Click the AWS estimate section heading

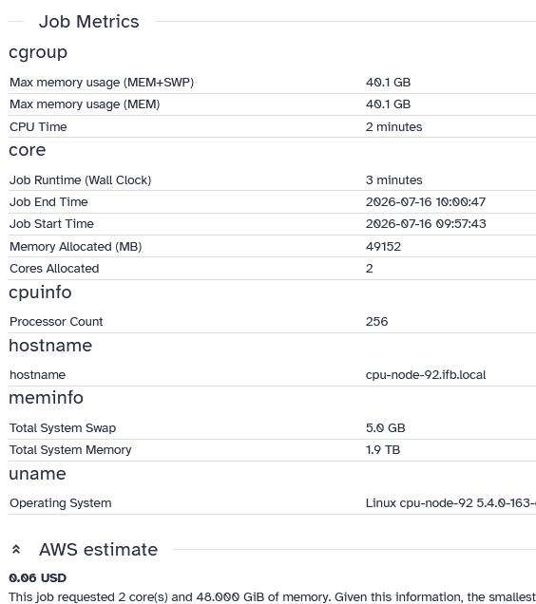coord(98,550)
